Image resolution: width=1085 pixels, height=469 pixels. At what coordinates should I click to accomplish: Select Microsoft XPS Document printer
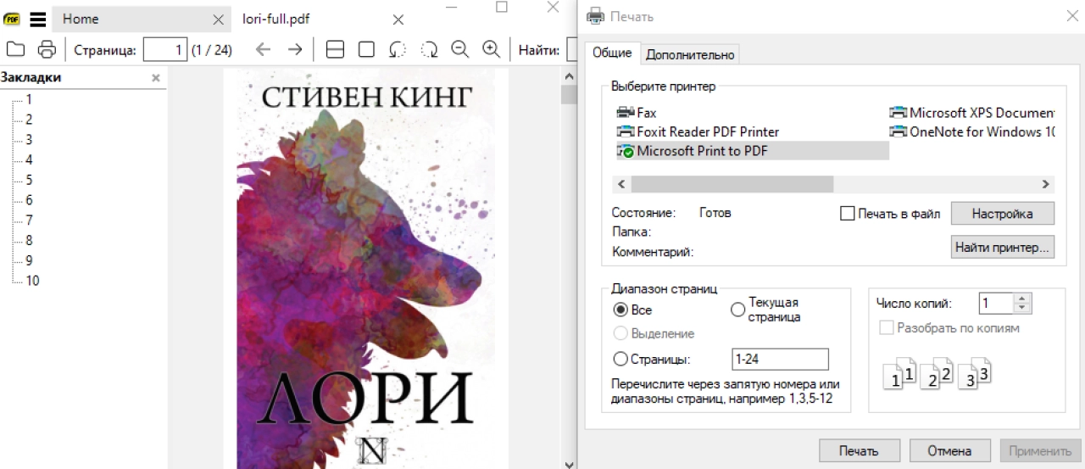(x=971, y=112)
